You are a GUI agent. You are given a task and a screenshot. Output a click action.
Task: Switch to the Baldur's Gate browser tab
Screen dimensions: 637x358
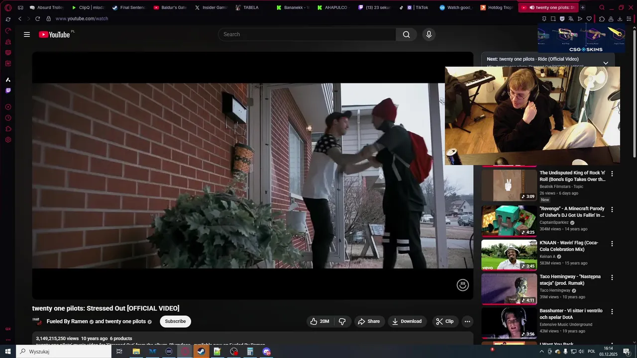(x=170, y=7)
